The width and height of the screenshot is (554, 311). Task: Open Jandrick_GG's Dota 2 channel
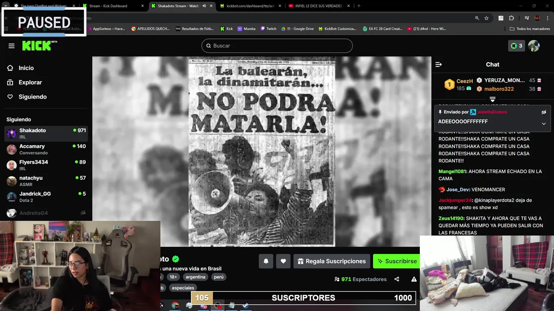[46, 197]
